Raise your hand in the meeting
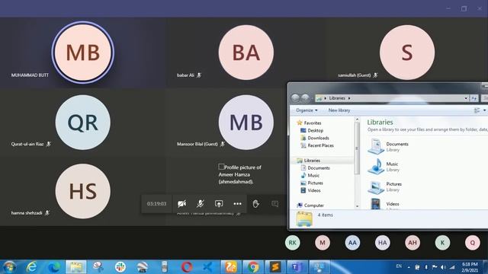The width and height of the screenshot is (488, 274). pos(256,204)
